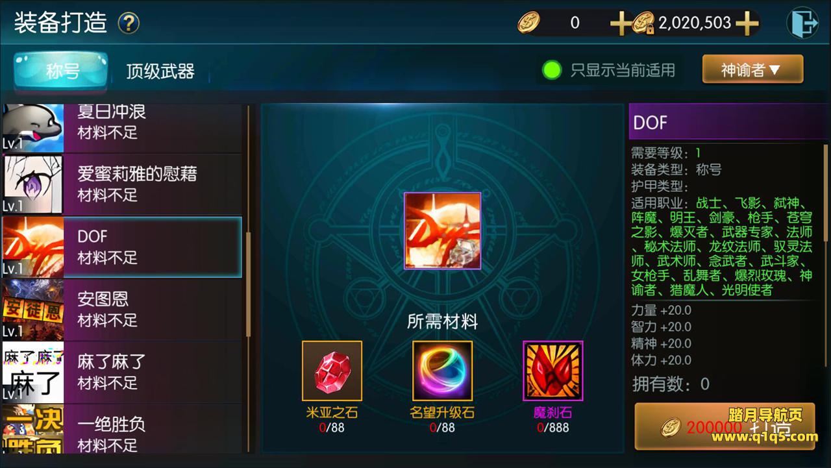Click the help question mark icon
The width and height of the screenshot is (831, 468).
point(129,23)
